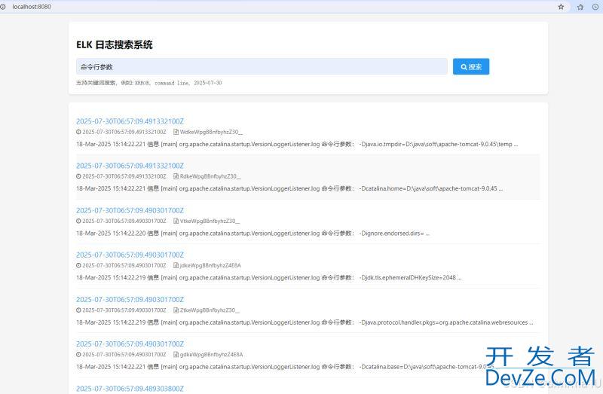Viewport: 603px width, 394px height.
Task: Open result title above ID VtkeWpgBBnfbyhzZ30__
Action: click(x=130, y=210)
